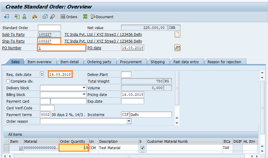Click the green sigma icon

point(85,17)
